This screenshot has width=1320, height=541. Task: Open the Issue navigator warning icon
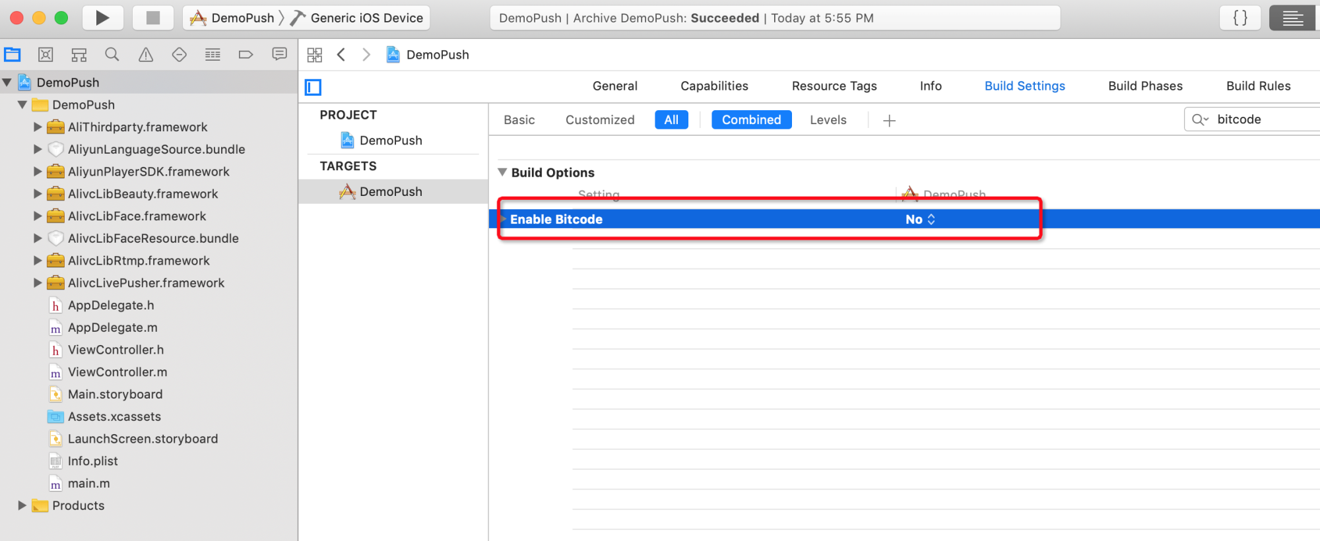[146, 55]
